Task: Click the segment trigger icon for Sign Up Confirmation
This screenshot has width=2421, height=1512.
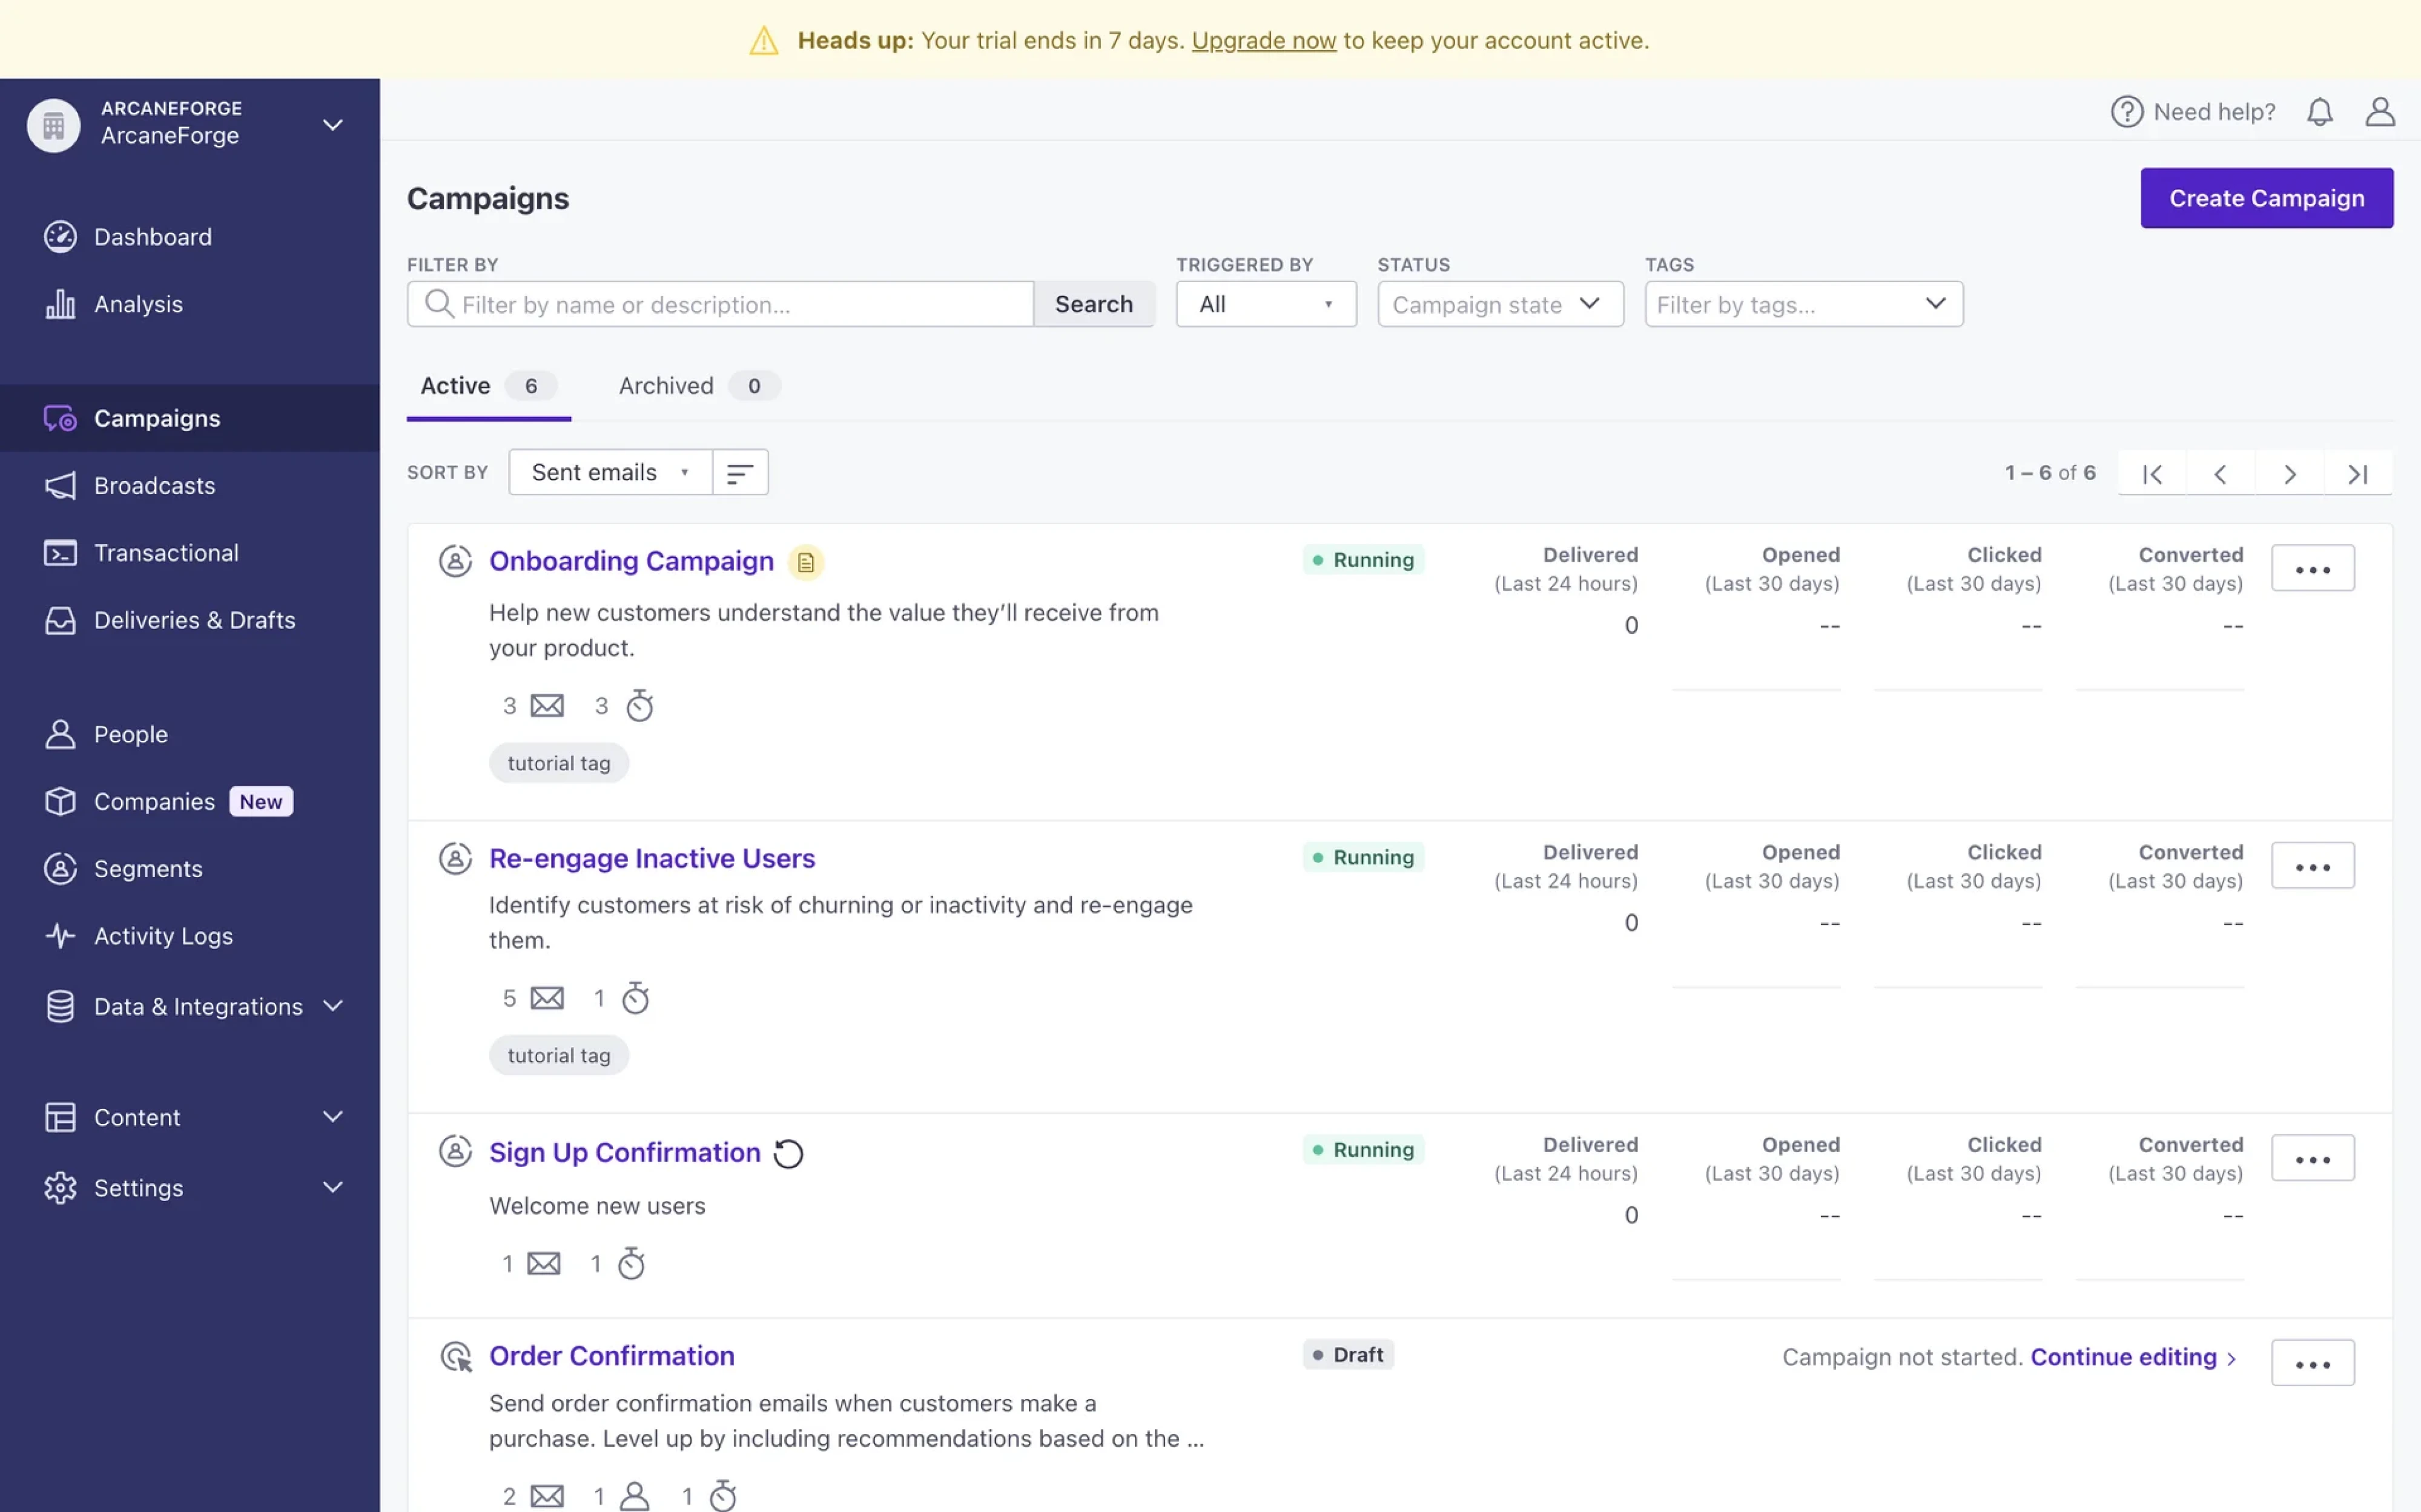Action: tap(455, 1151)
